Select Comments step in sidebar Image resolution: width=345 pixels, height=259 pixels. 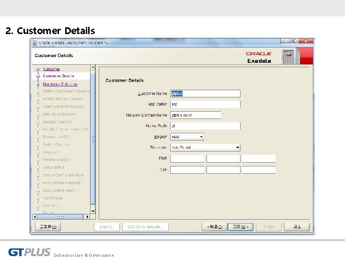tap(53, 198)
